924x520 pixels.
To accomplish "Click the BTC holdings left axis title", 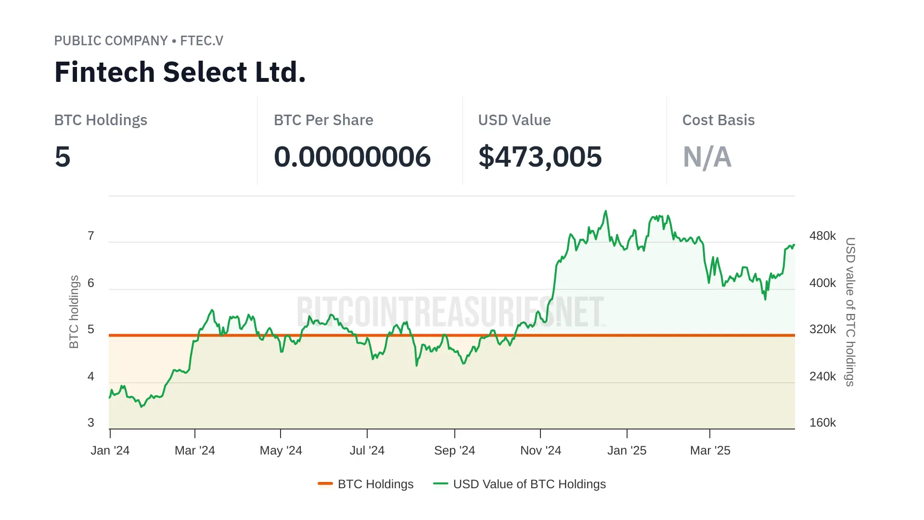I will [74, 312].
